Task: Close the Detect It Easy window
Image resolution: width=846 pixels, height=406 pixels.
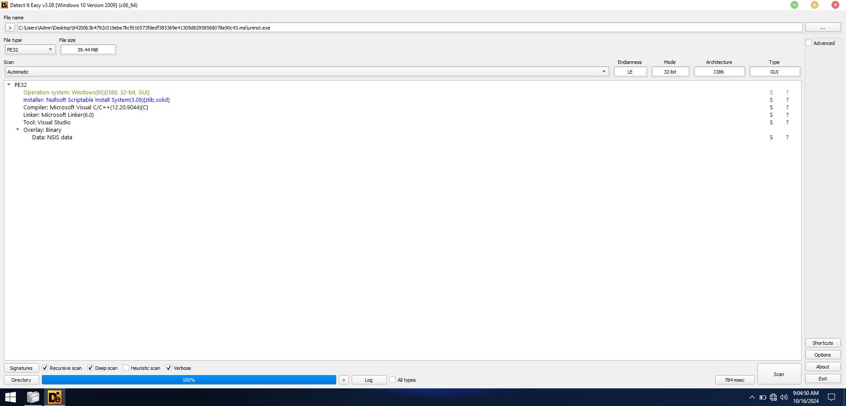Action: click(x=835, y=5)
